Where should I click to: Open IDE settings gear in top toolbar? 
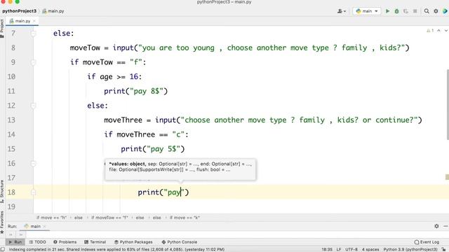tap(436, 11)
